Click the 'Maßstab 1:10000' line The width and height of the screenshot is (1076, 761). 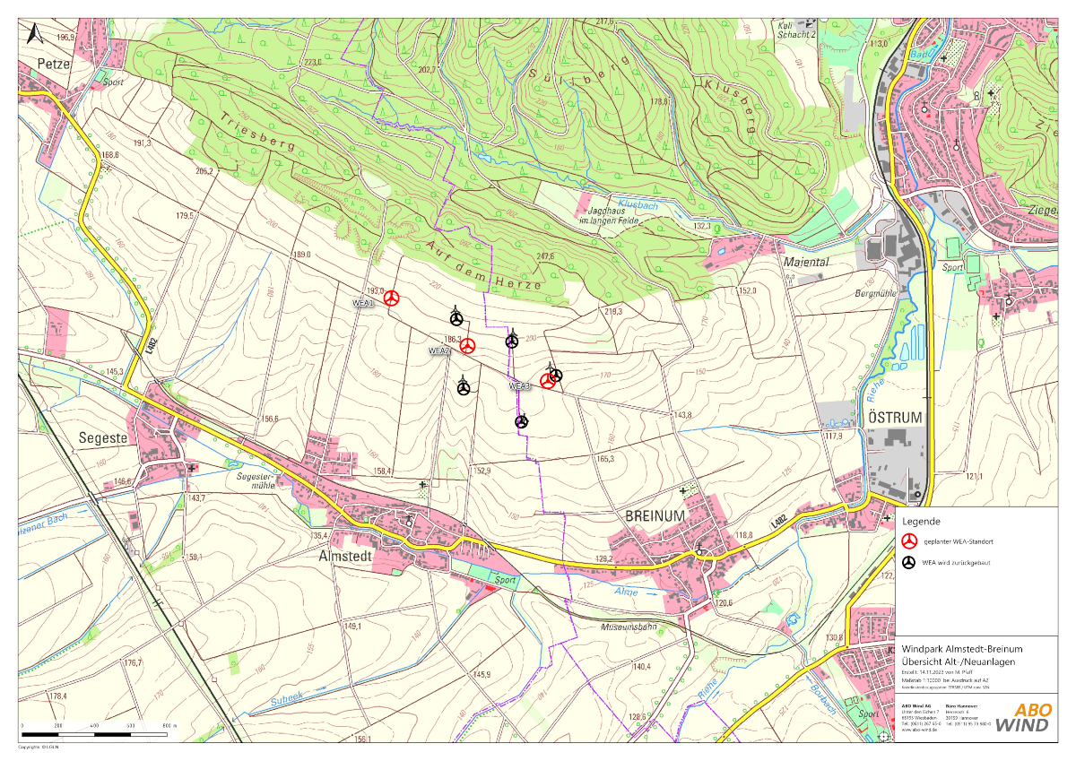click(947, 681)
